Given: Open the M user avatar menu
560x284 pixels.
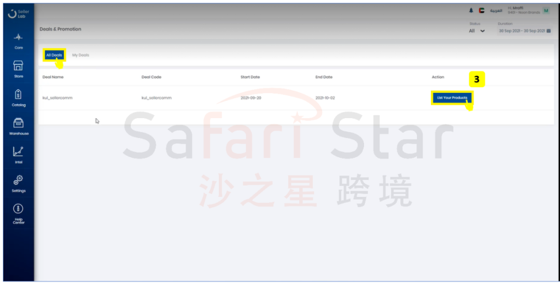Looking at the screenshot, I should point(546,11).
